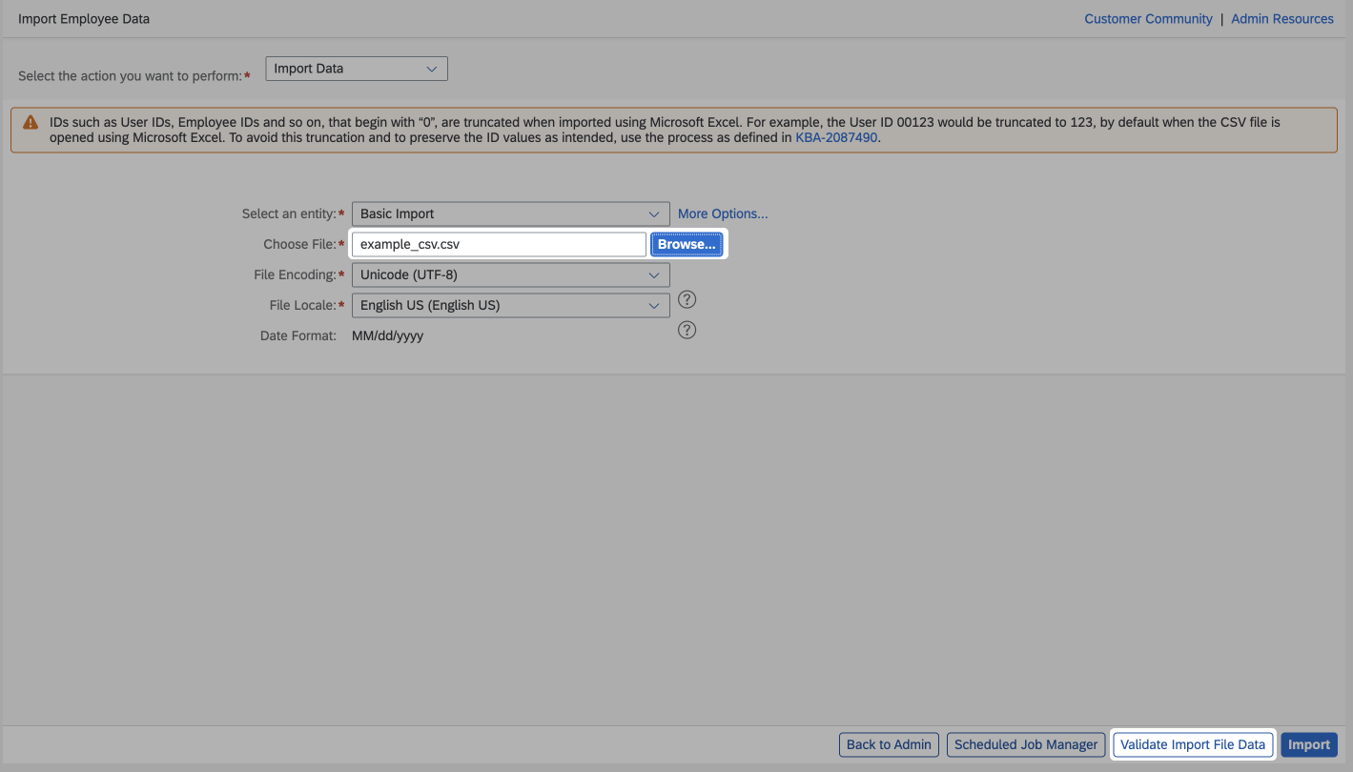Open the File Locale dropdown

pyautogui.click(x=511, y=305)
